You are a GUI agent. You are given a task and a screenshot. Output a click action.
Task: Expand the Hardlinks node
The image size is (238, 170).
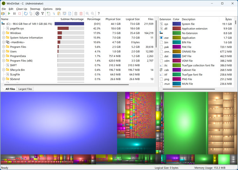click(x=3, y=42)
